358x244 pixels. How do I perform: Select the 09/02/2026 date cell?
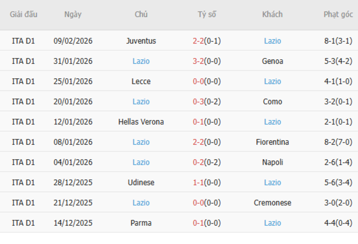(72, 41)
